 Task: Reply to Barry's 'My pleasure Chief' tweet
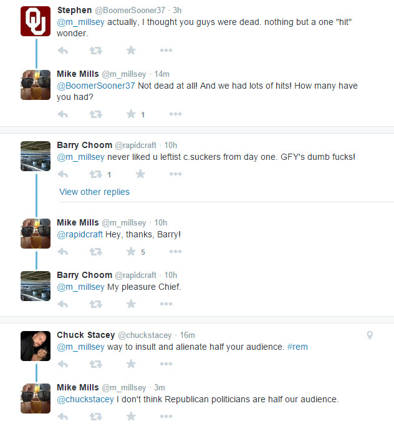(63, 304)
